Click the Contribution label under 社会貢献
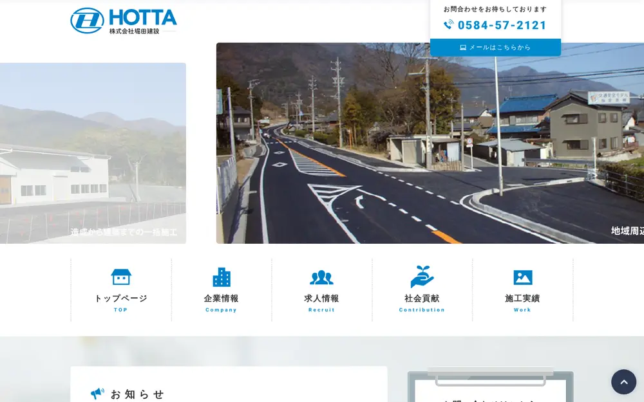Image resolution: width=644 pixels, height=402 pixels. point(422,310)
